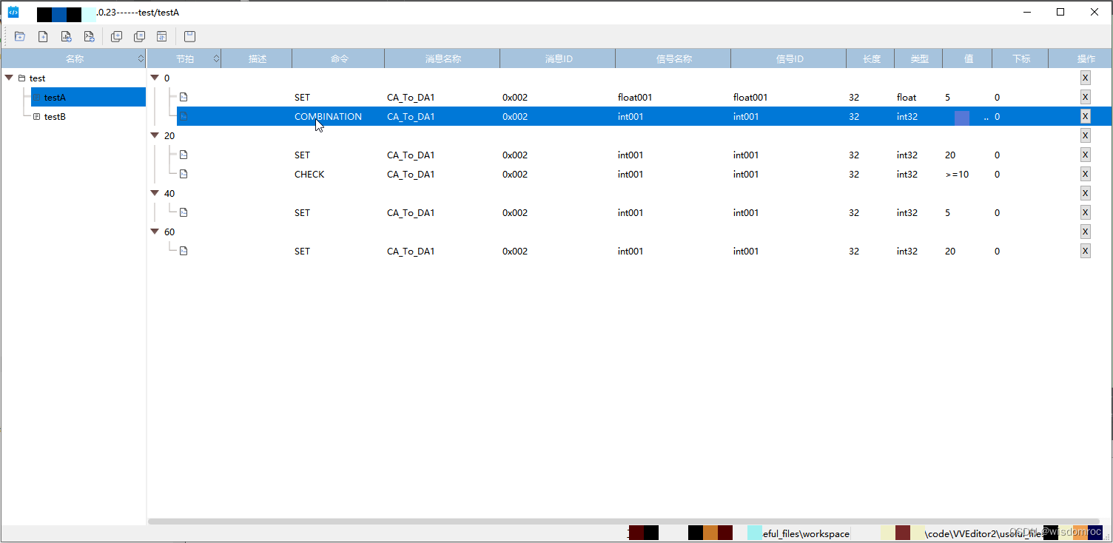
Task: Click the save toolbar icon
Action: [189, 36]
